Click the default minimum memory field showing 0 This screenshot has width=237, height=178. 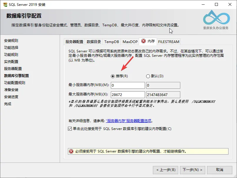(x=163, y=85)
